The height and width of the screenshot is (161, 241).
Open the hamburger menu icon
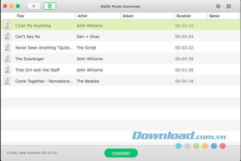[x=229, y=6]
